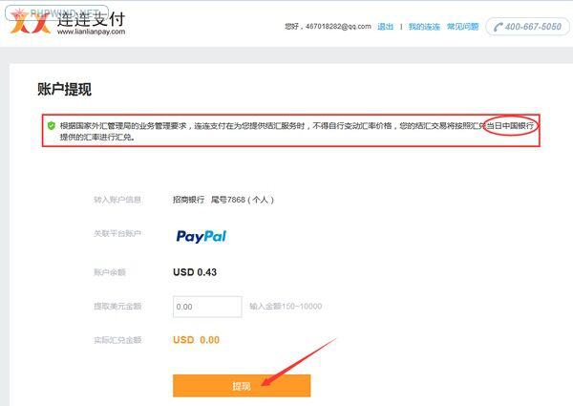Click the orange 提现 withdraw button

pyautogui.click(x=242, y=386)
